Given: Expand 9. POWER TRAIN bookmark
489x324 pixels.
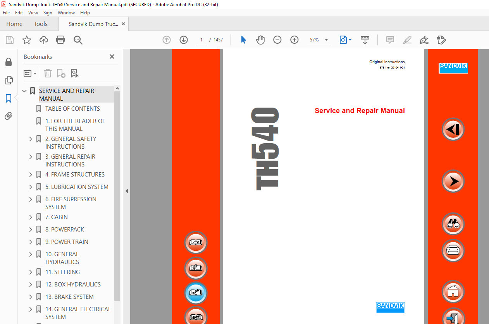Looking at the screenshot, I should [x=31, y=242].
